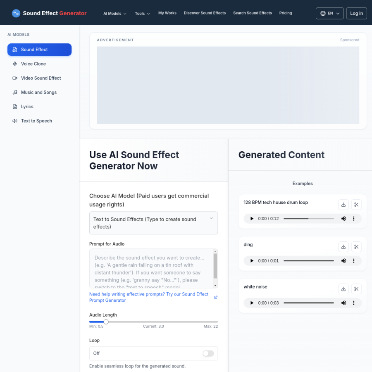Screen dimensions: 372x372
Task: Open more options for white noise player
Action: (353, 303)
